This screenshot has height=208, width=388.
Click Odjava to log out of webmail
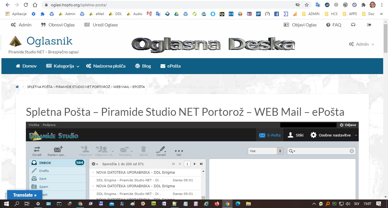tap(348, 125)
